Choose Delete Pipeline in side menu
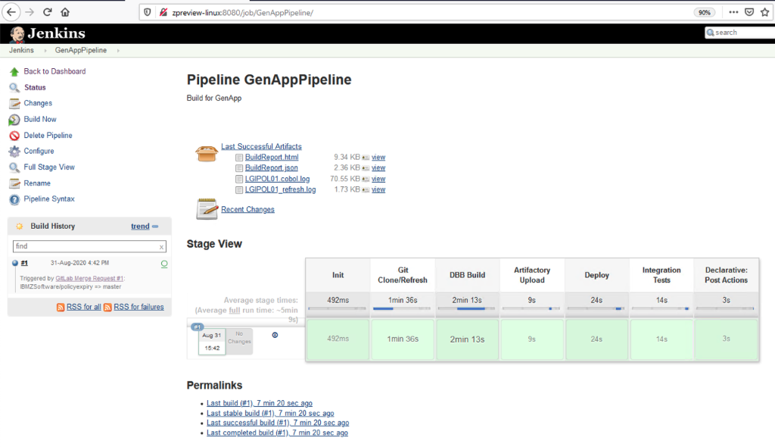The image size is (775, 447). (48, 135)
